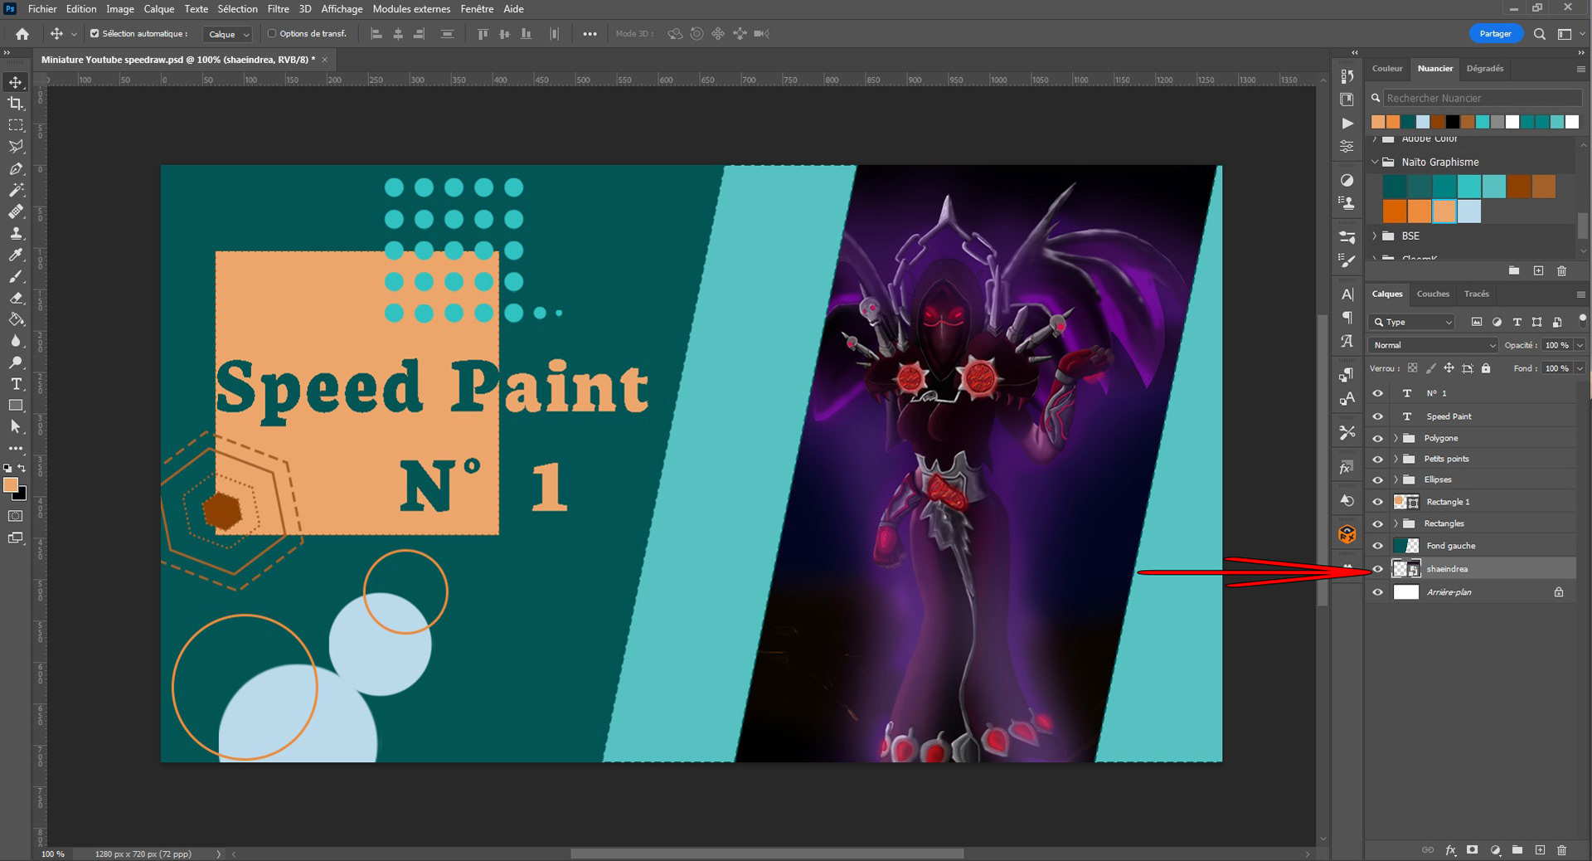Click the more options ellipsis in options bar

pyautogui.click(x=590, y=34)
